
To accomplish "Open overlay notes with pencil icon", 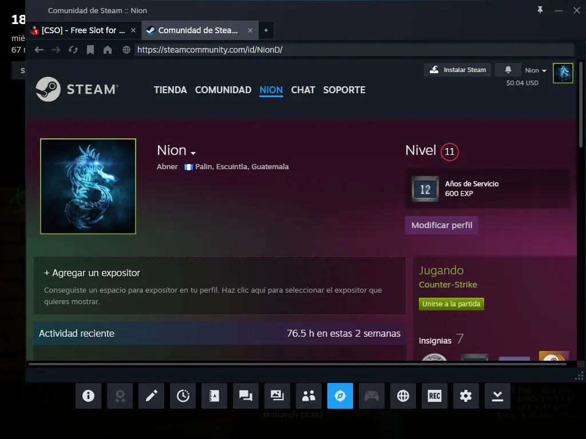I will point(151,396).
